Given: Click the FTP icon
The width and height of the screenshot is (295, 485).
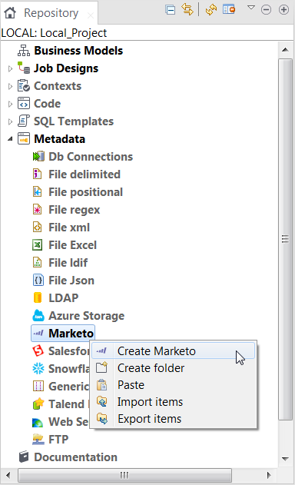Looking at the screenshot, I should pyautogui.click(x=38, y=439).
